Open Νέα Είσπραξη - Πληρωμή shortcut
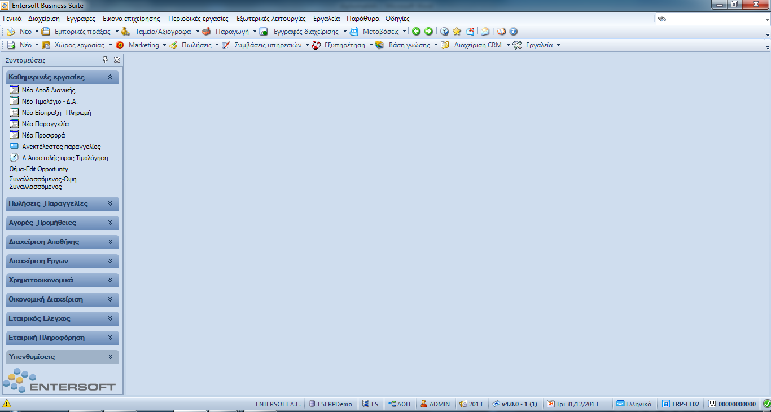 (x=50, y=113)
